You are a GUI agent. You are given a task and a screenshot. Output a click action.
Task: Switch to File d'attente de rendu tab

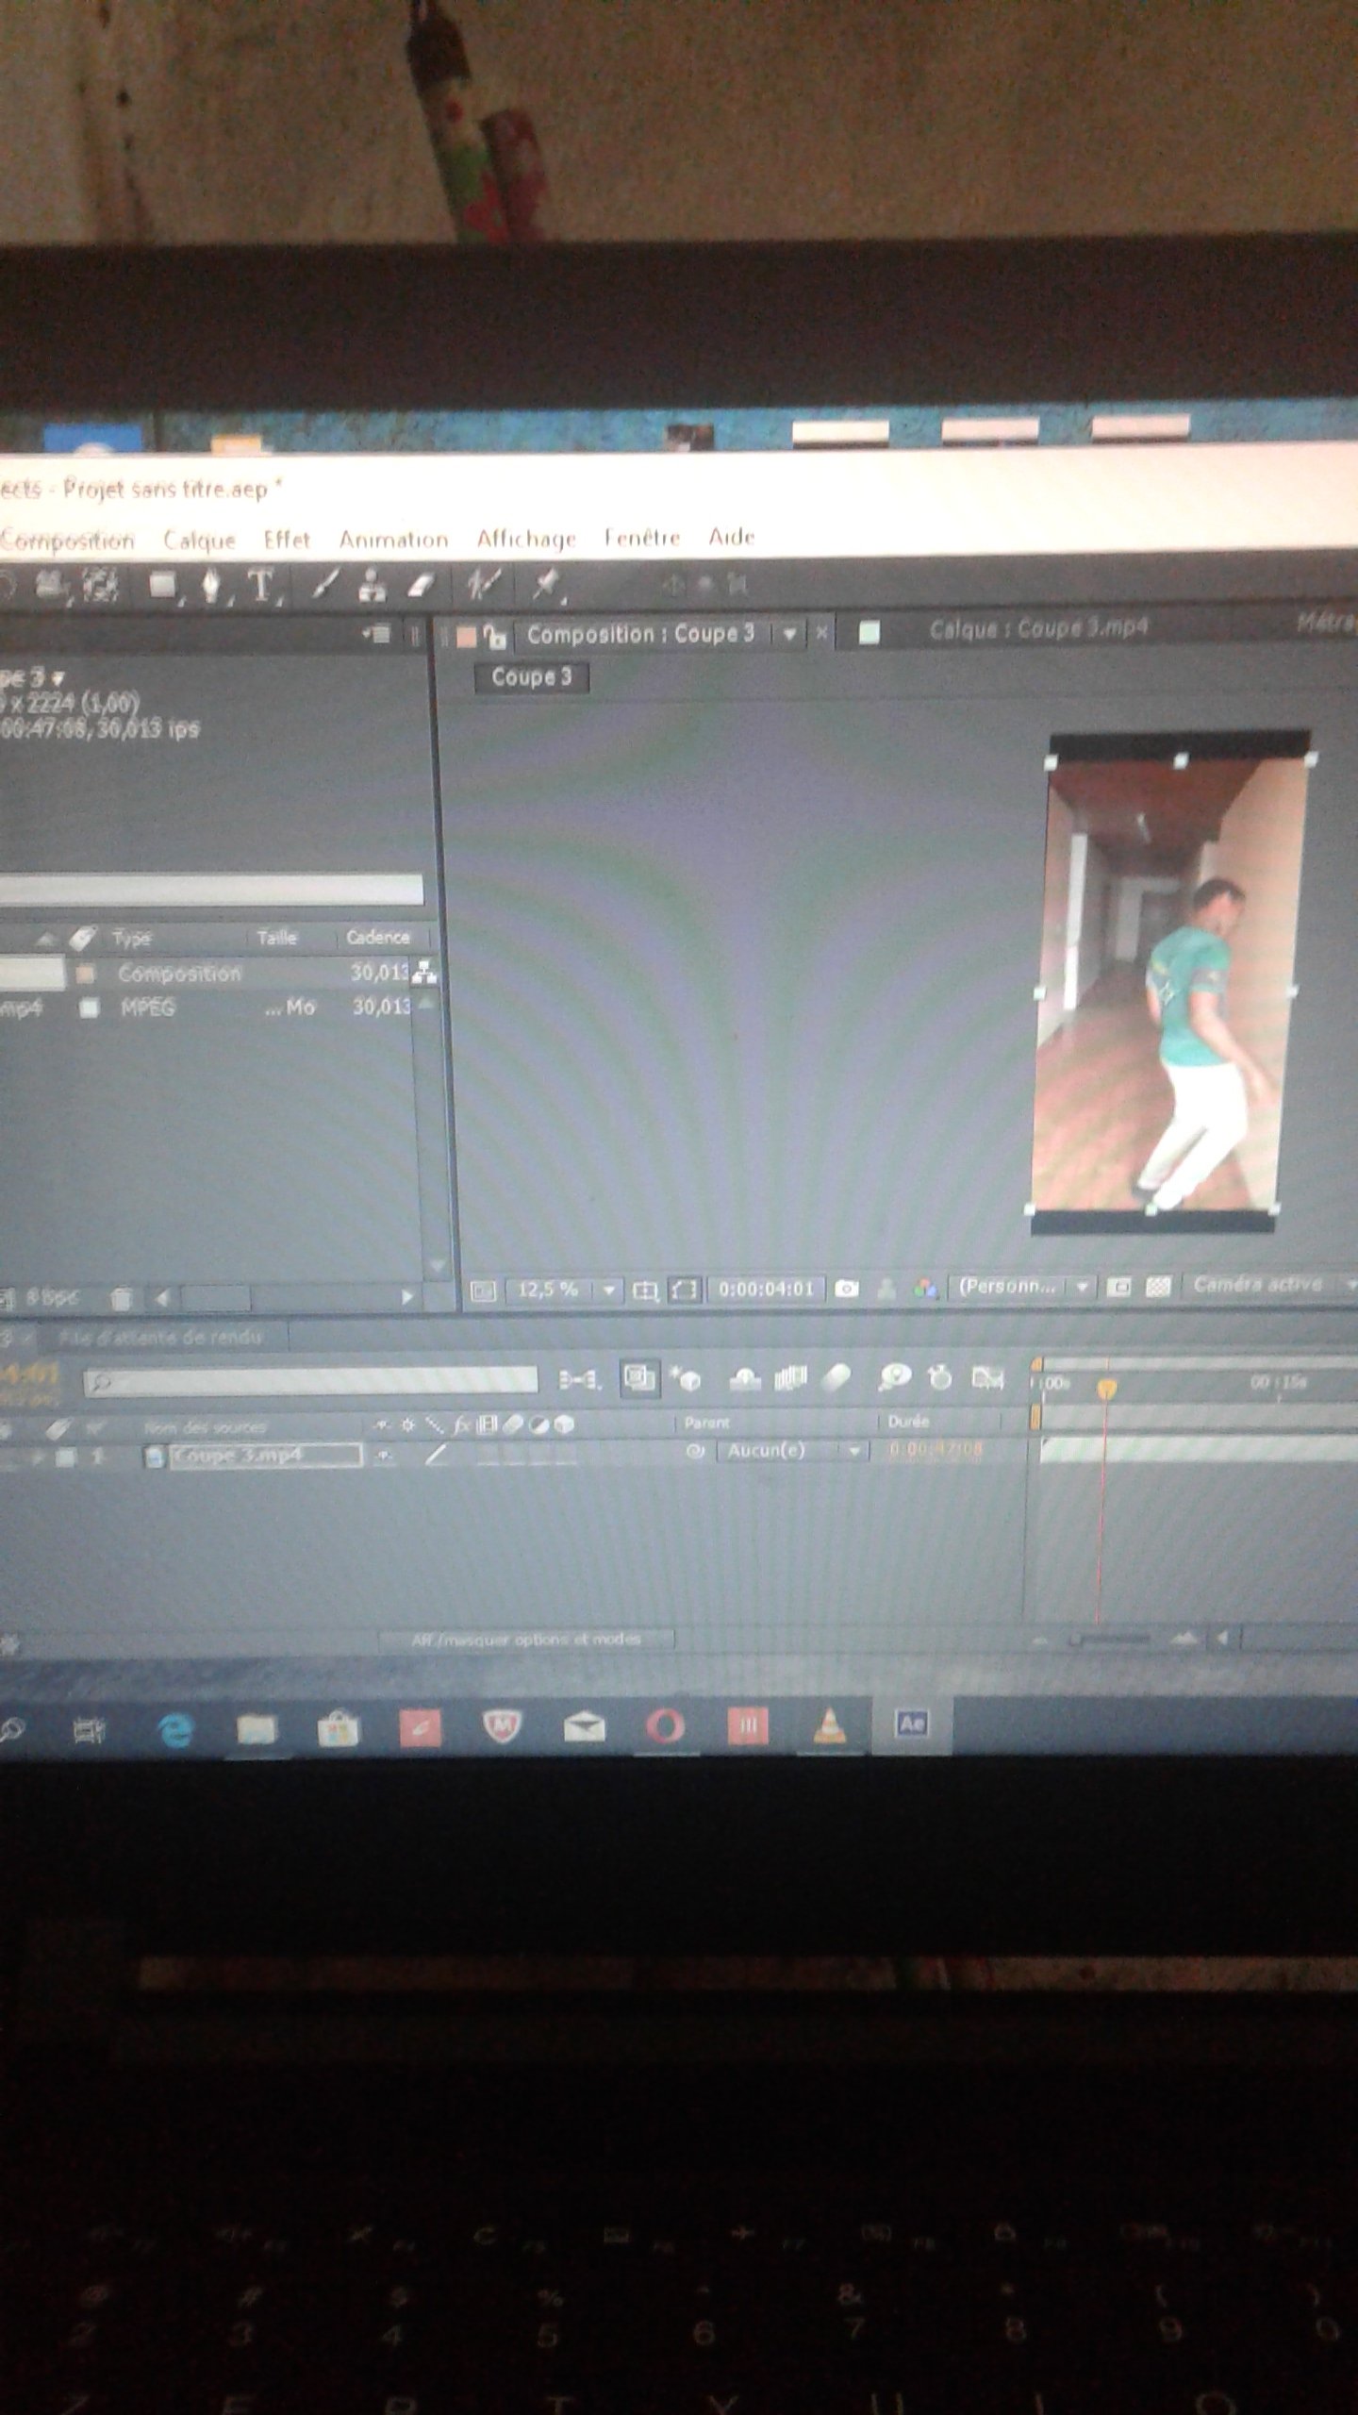coord(160,1338)
